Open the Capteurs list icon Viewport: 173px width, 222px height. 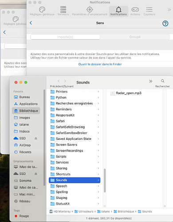point(149,9)
